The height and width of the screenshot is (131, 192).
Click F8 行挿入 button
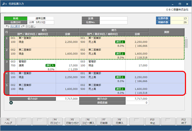(x=120, y=121)
